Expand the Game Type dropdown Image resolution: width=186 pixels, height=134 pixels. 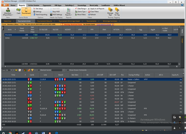(x=81, y=12)
